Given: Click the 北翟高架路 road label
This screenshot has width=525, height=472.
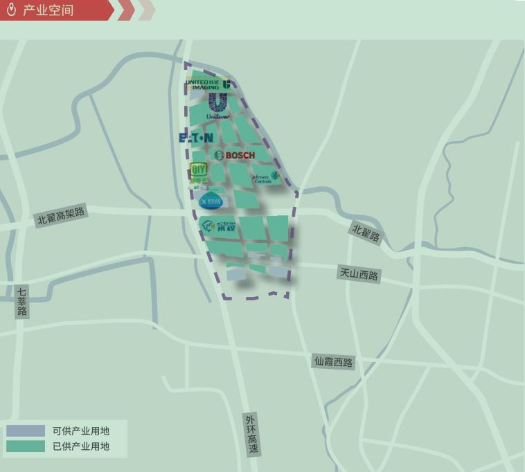Looking at the screenshot, I should coord(61,216).
